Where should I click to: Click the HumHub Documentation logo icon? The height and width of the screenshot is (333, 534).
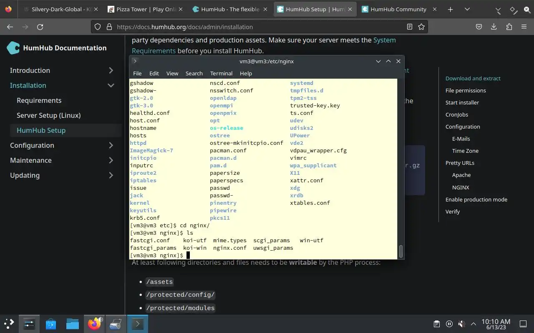[13, 48]
